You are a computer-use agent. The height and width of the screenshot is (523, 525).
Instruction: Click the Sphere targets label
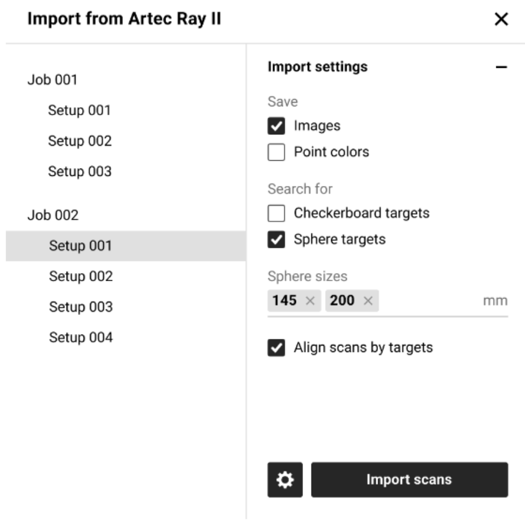click(340, 239)
